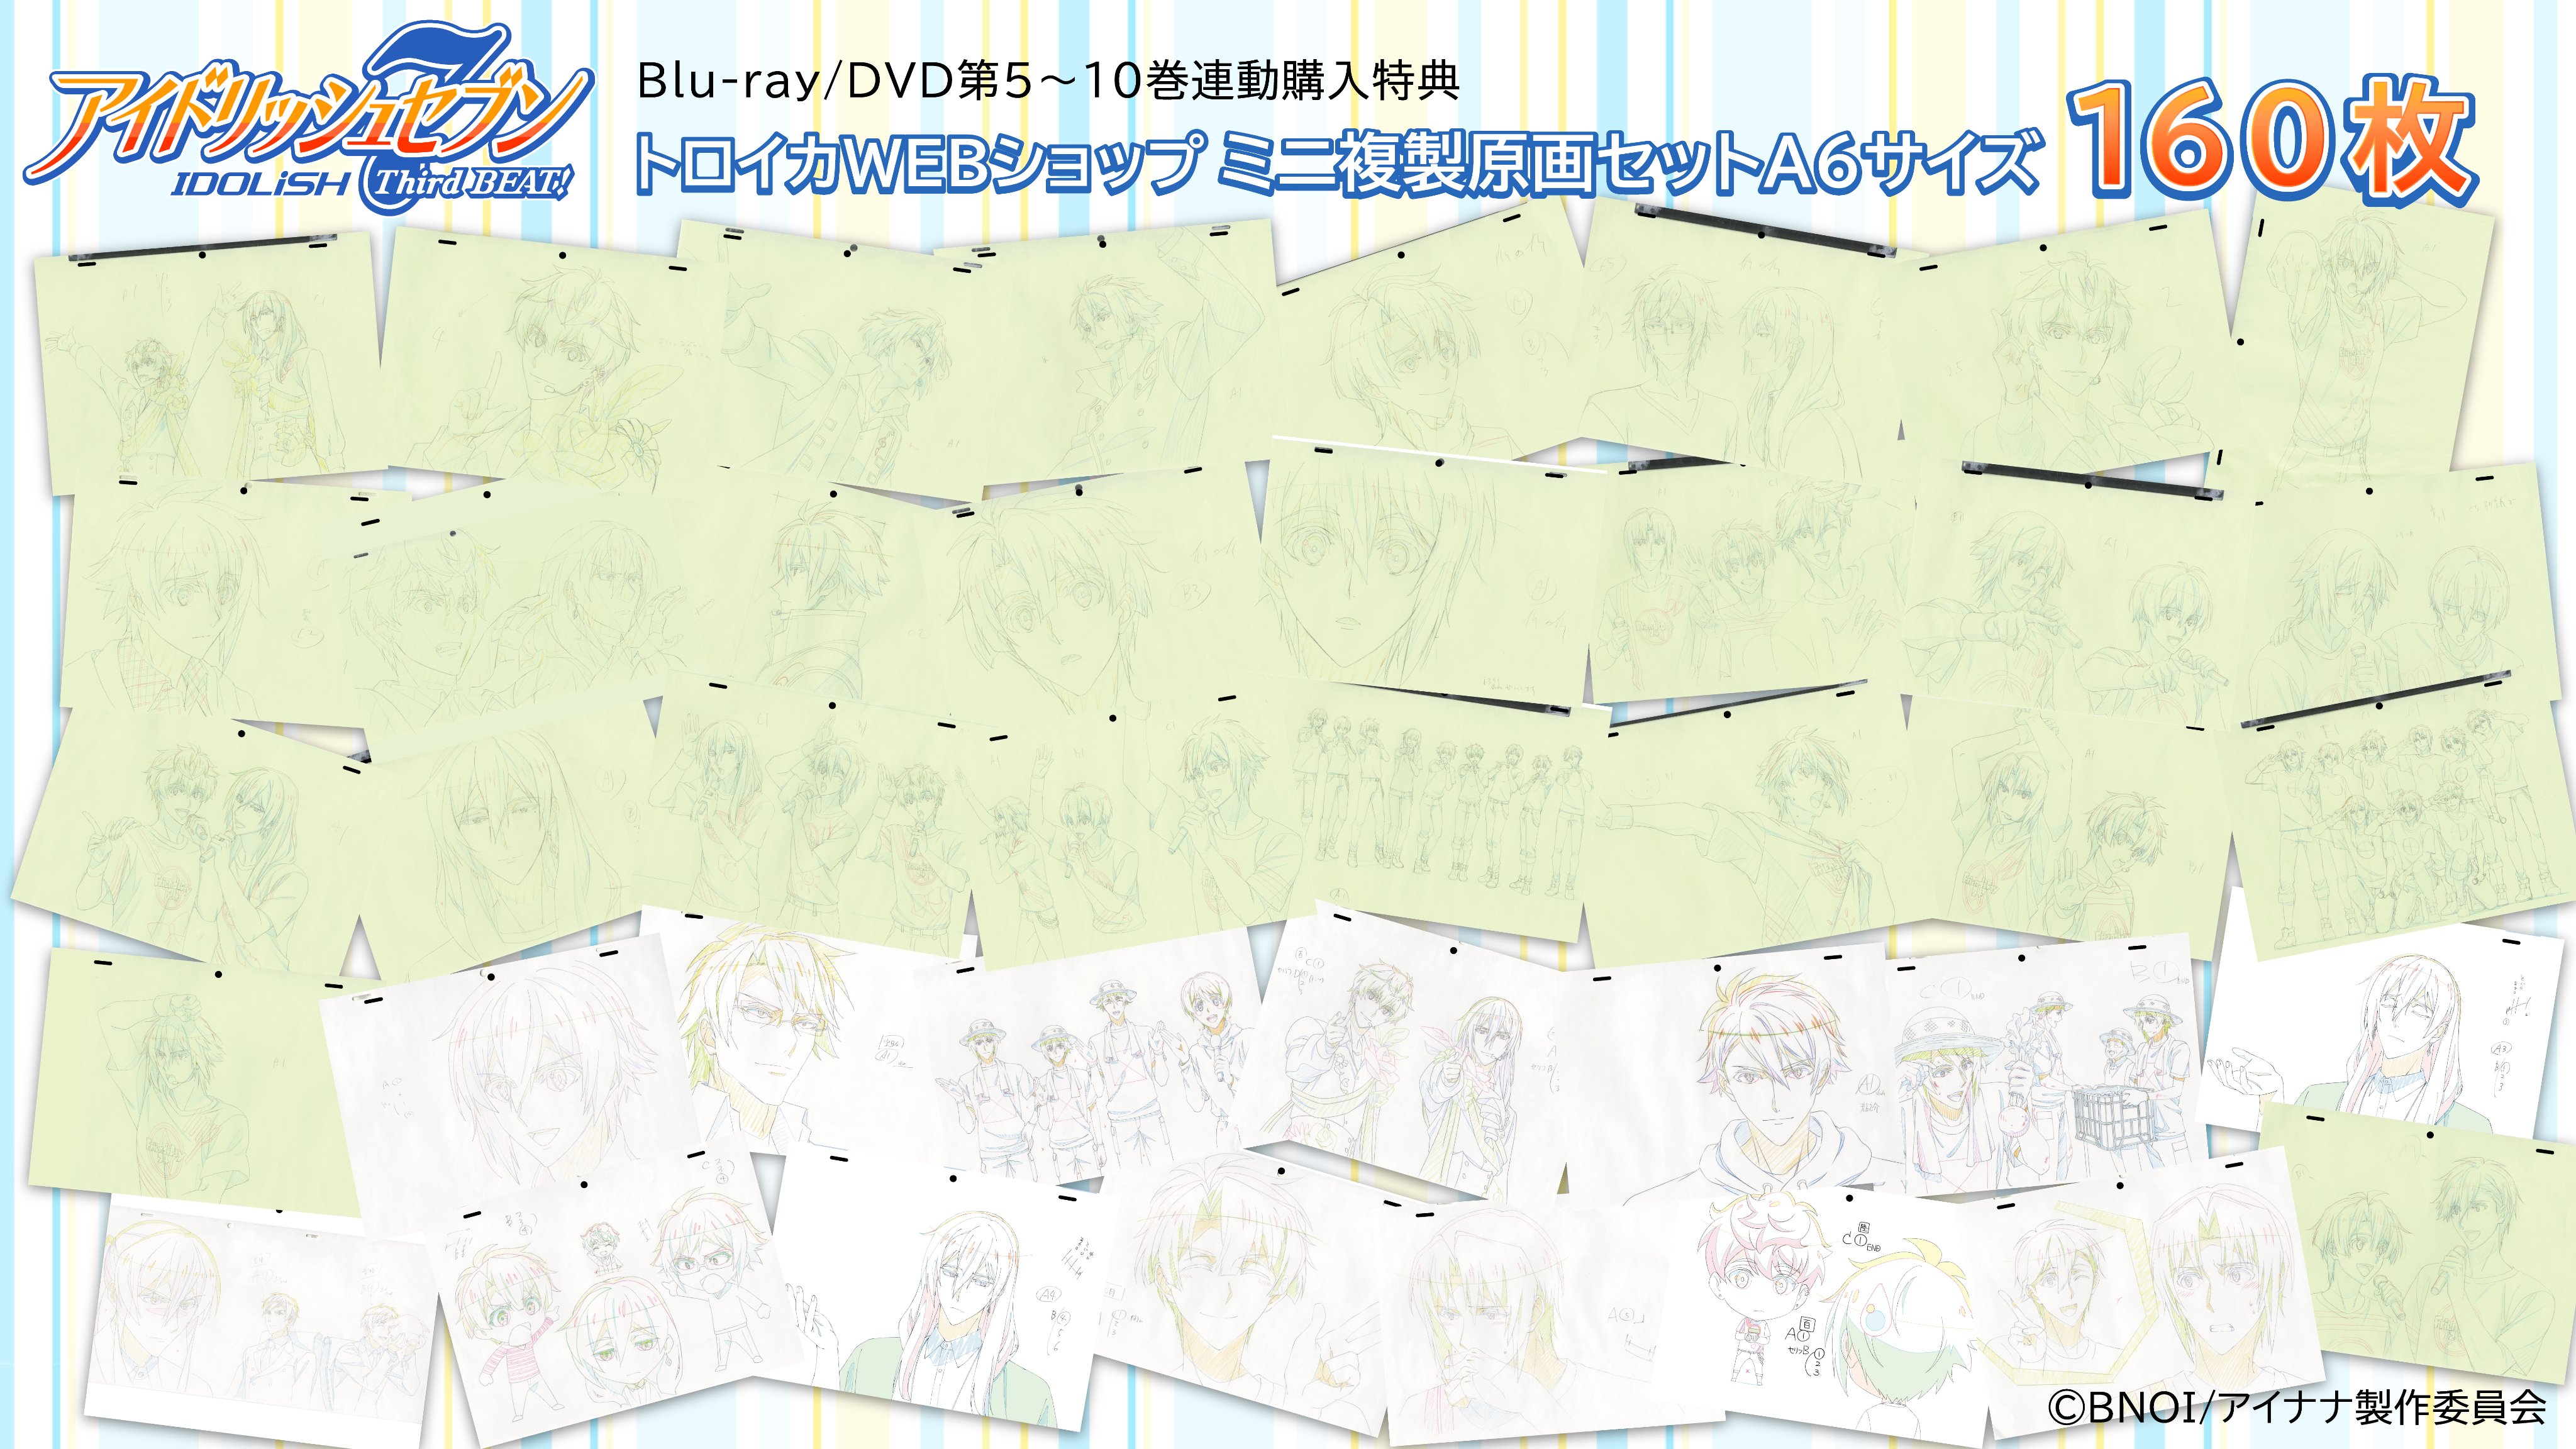Click the "トロイカWEBショップ ミニ複製原画セットA6サイズ" title
Viewport: 2576px width, 1449px height.
(1336, 164)
